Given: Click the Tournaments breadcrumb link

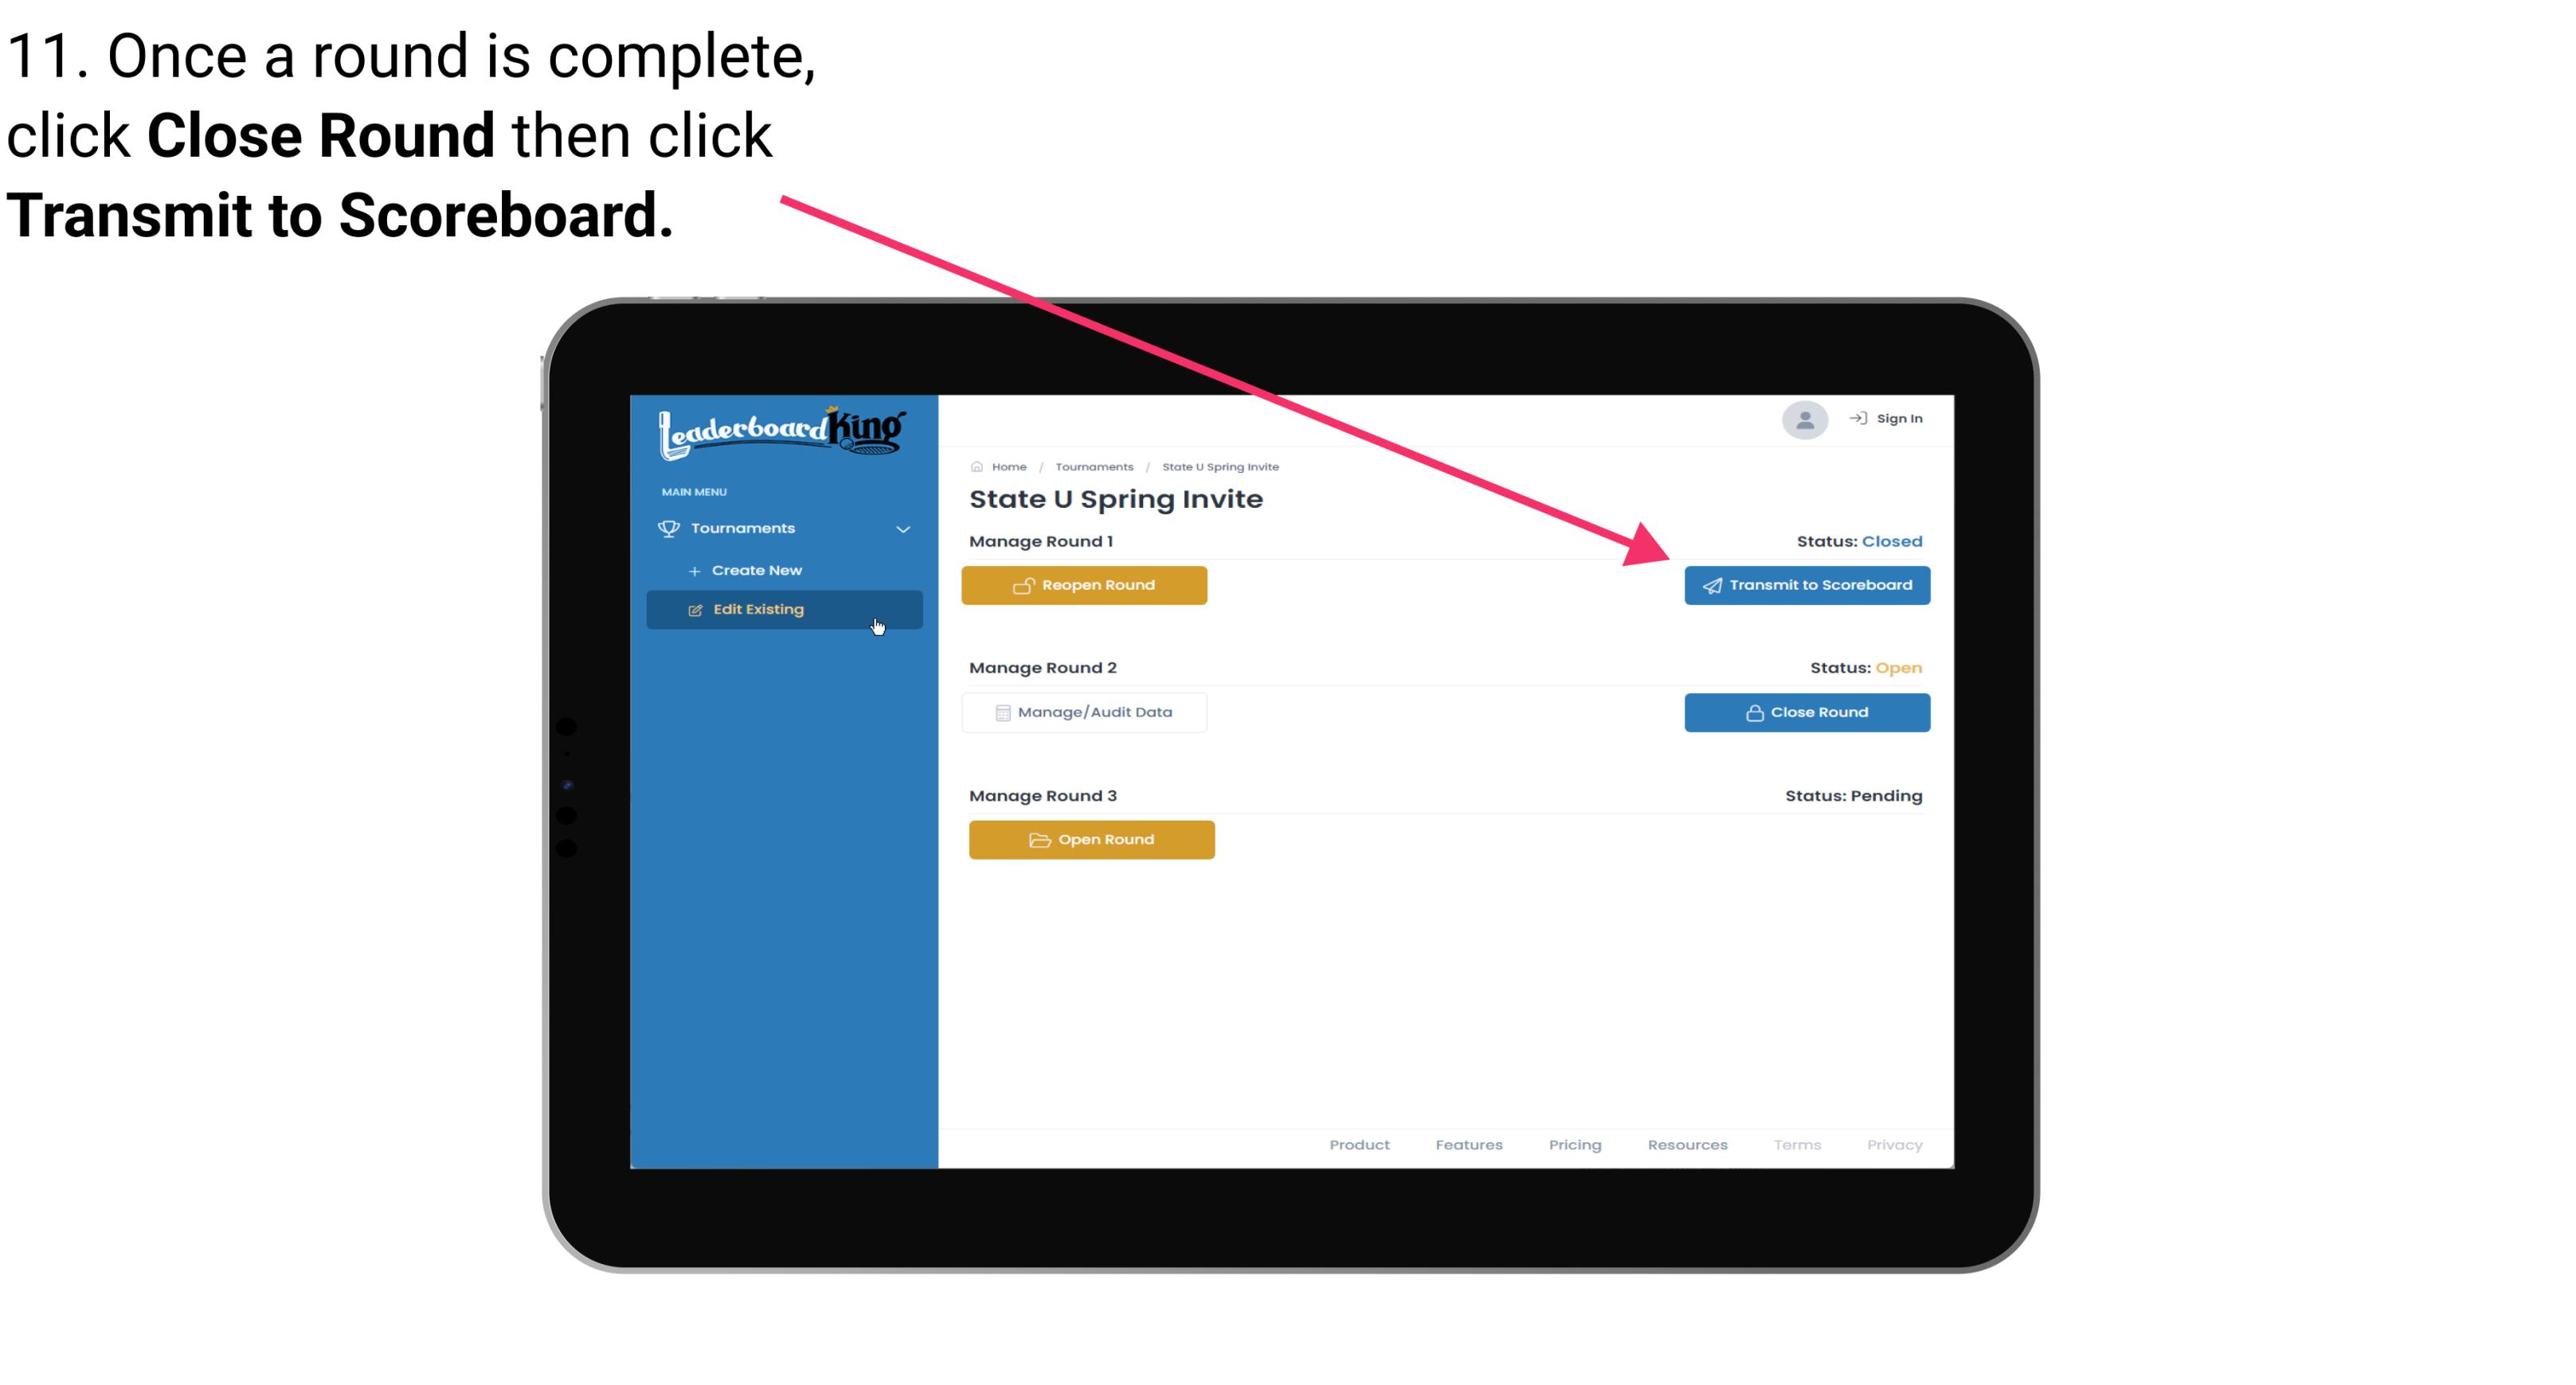Looking at the screenshot, I should click(x=1092, y=466).
